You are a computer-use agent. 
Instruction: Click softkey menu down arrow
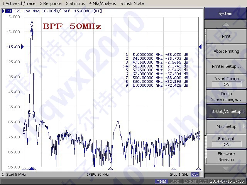click(x=225, y=169)
